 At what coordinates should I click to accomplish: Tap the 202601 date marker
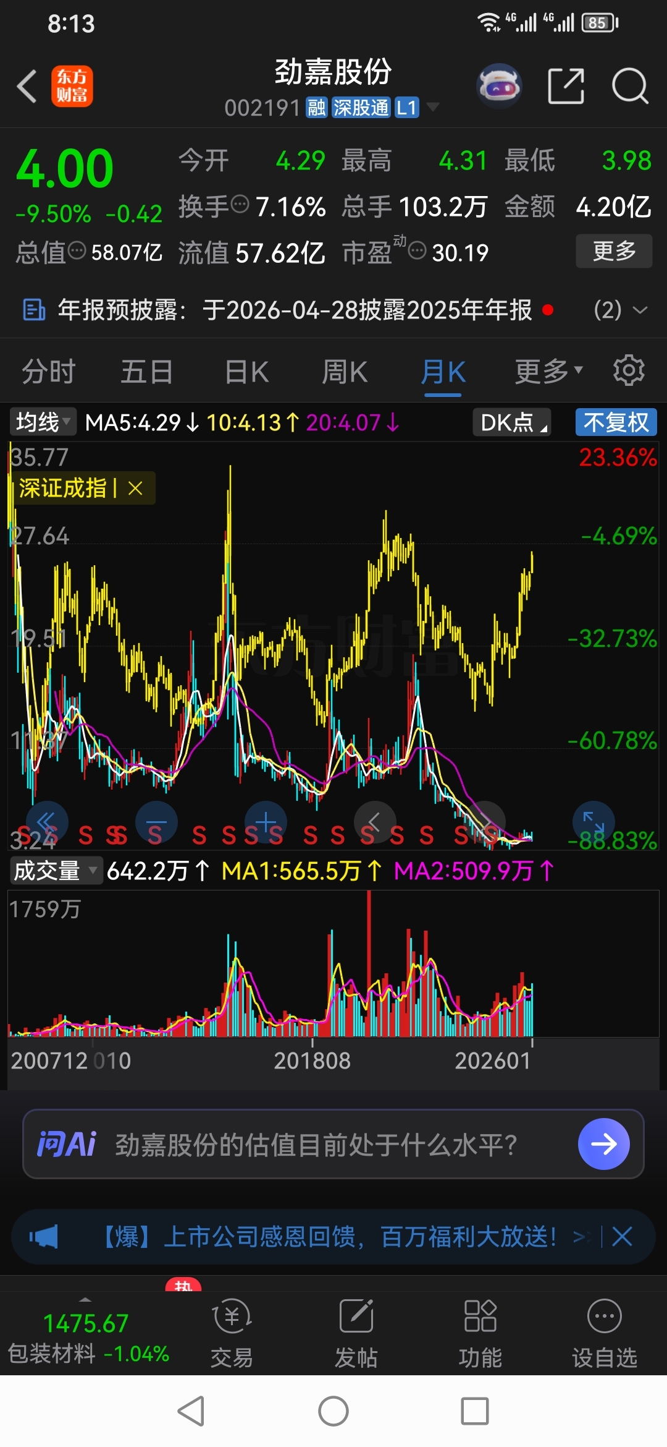click(x=493, y=1061)
